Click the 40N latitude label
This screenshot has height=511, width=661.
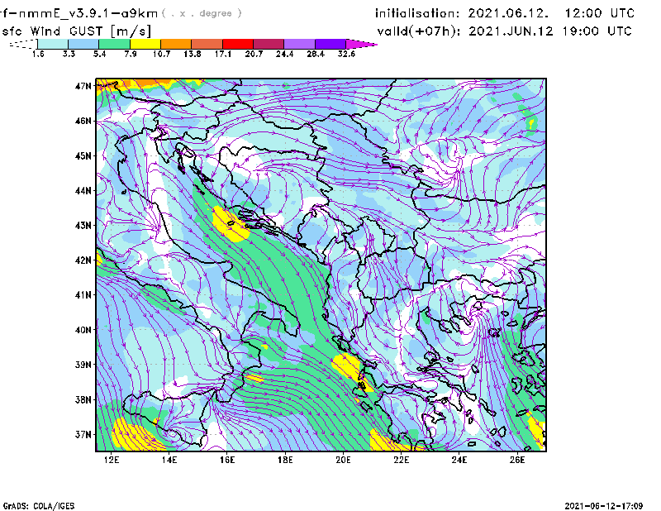pos(83,330)
